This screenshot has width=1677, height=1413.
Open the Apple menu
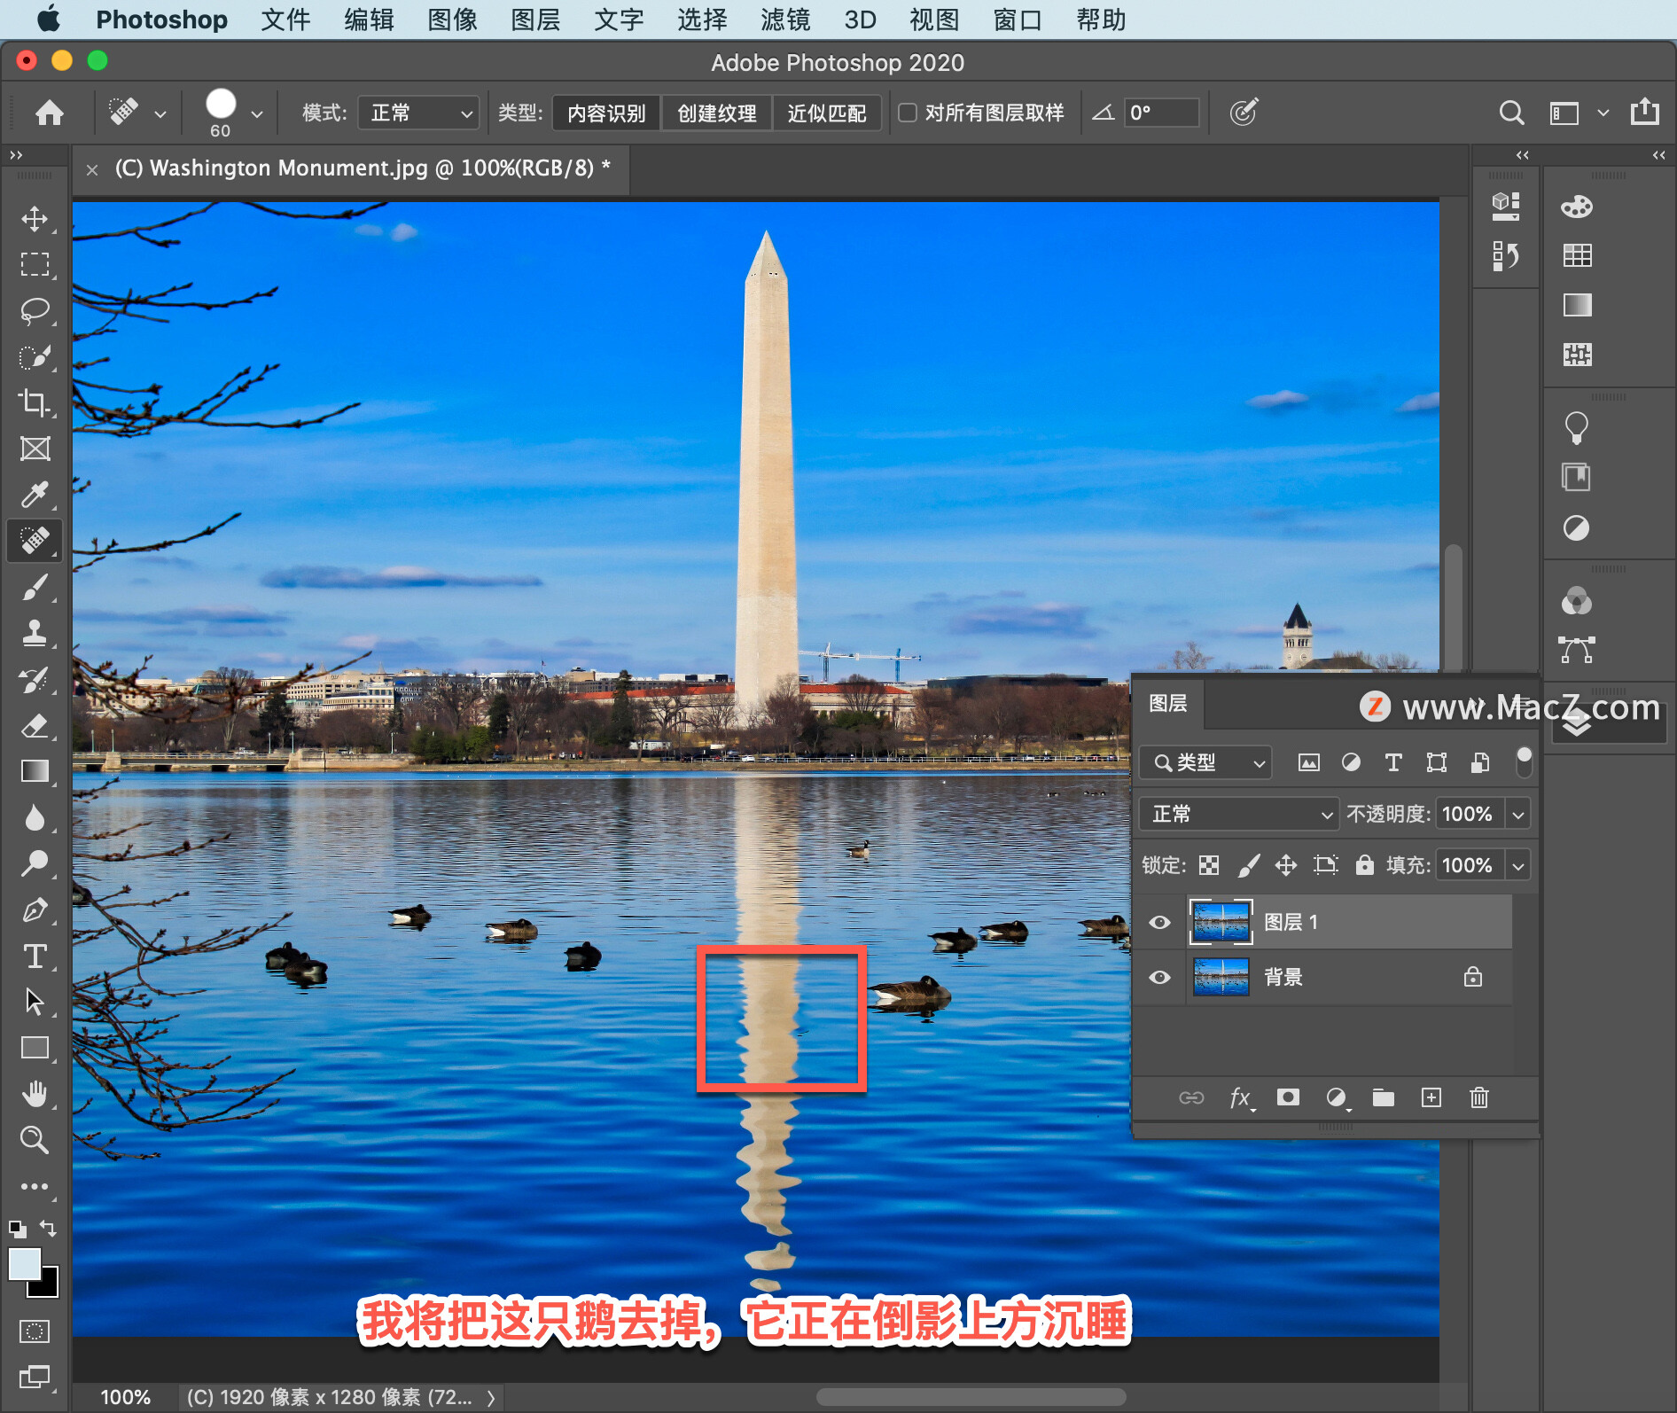[x=49, y=19]
